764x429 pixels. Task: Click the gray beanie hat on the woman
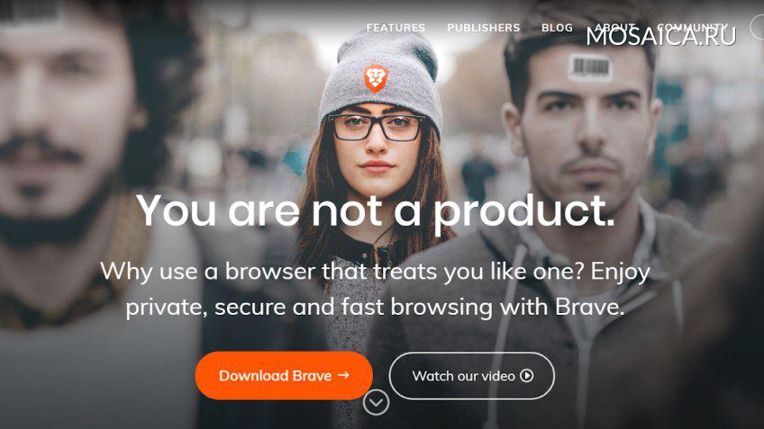pos(380,78)
